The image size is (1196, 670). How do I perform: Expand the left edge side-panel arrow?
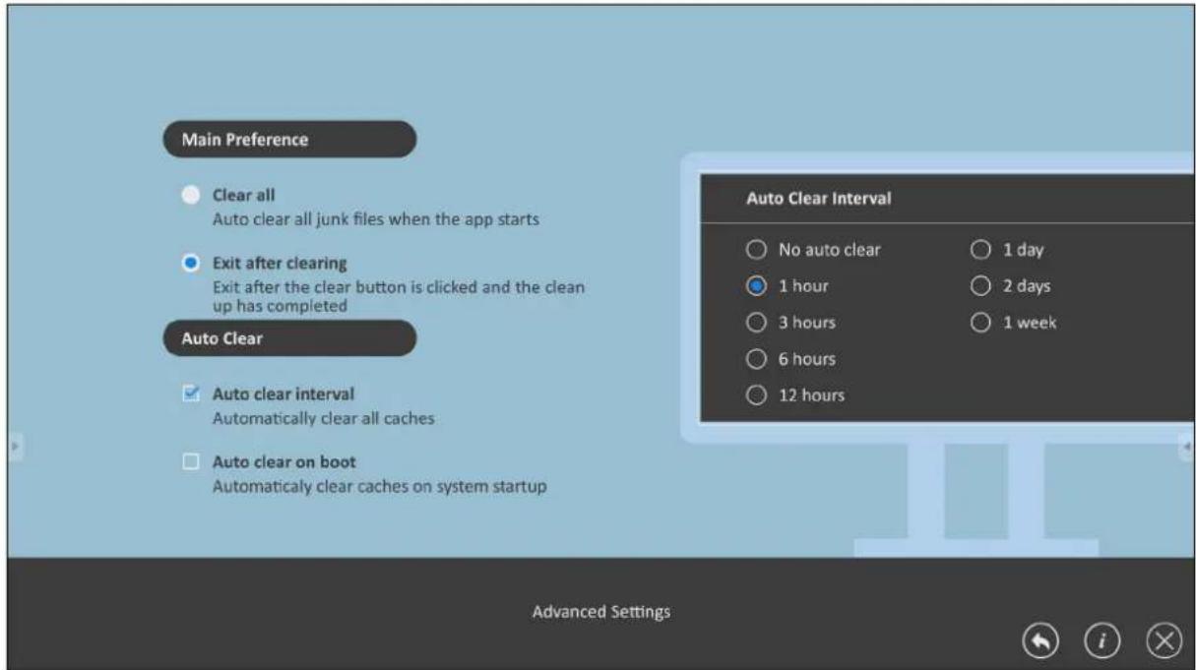coord(14,448)
